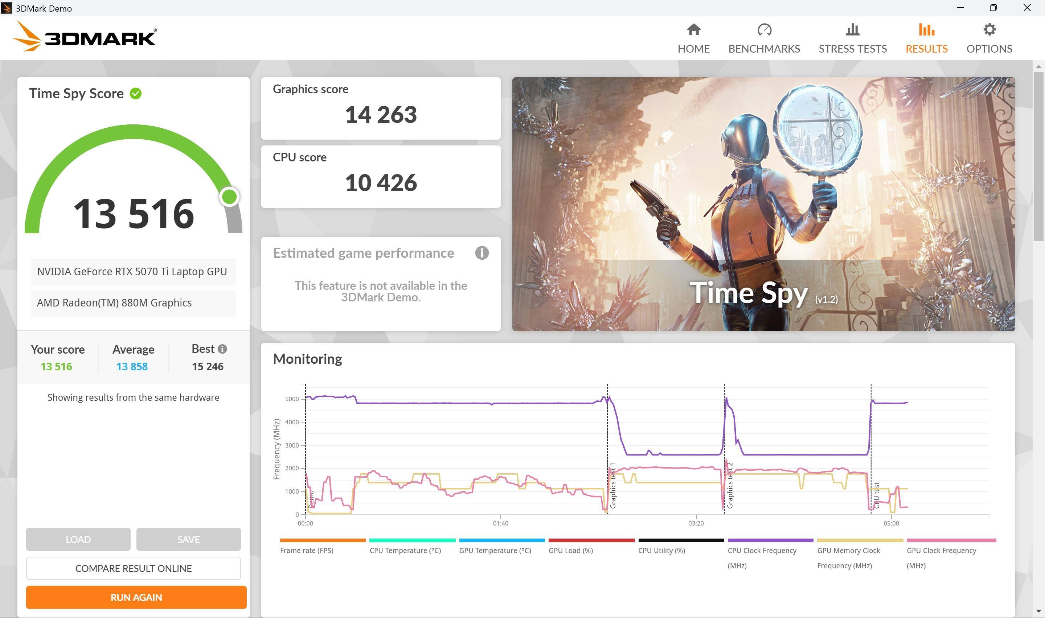
Task: Click Estimated game performance info icon
Action: [481, 253]
